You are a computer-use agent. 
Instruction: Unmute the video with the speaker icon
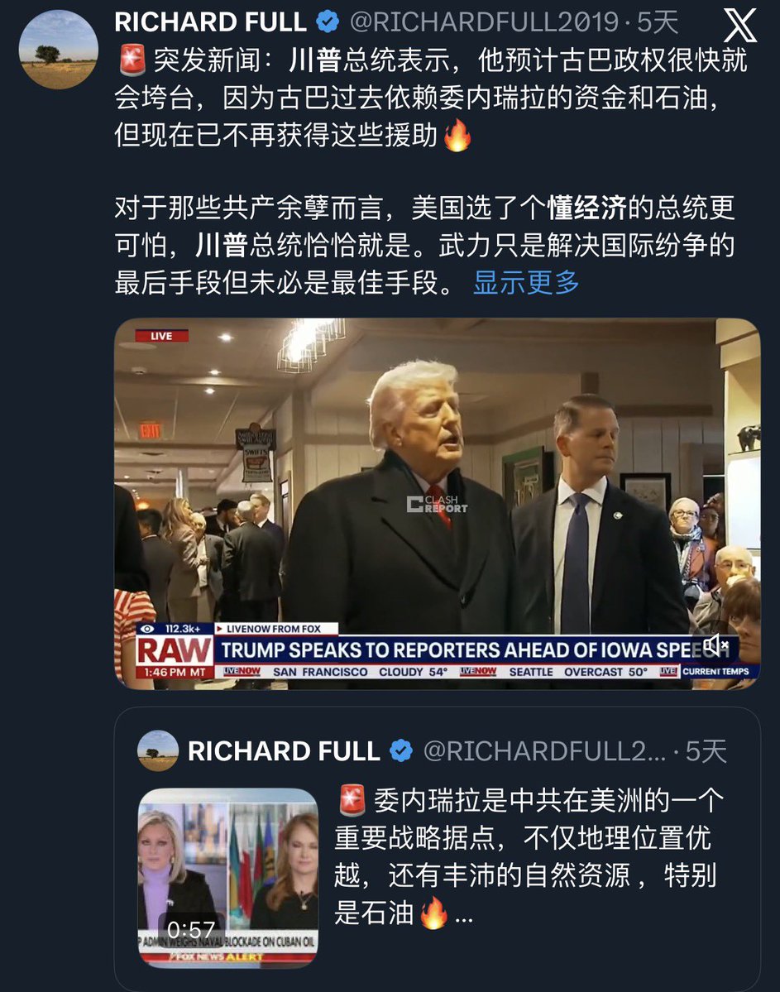tap(715, 645)
